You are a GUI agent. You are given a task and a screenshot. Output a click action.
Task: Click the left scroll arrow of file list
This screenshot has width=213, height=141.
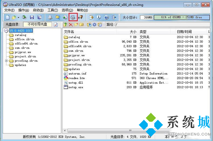65,131
